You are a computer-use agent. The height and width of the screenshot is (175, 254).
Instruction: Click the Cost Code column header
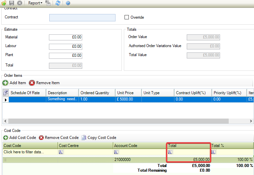point(30,146)
